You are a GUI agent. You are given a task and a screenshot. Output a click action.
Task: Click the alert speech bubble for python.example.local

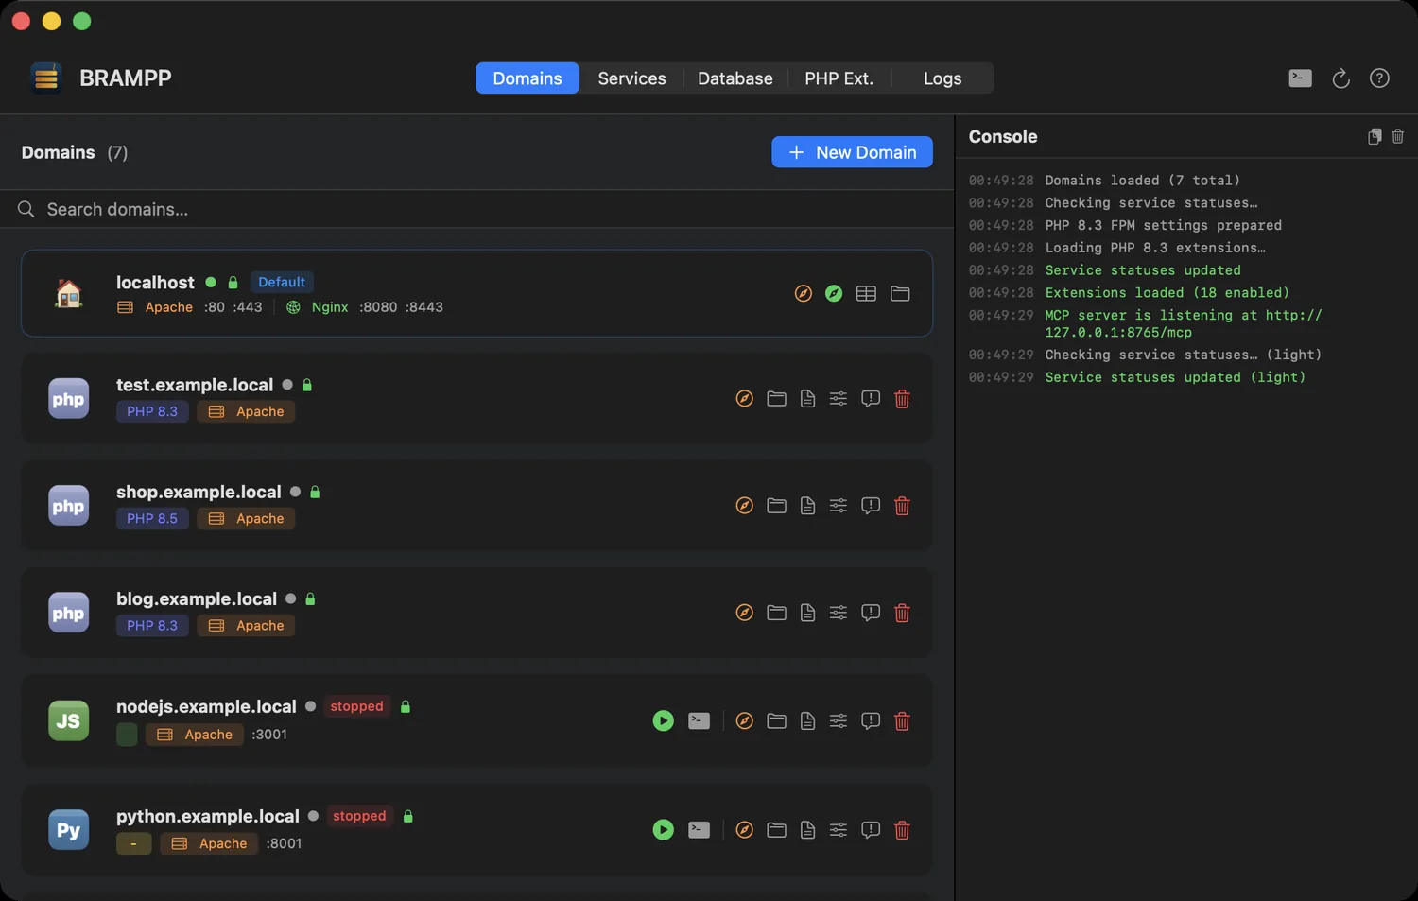(871, 829)
